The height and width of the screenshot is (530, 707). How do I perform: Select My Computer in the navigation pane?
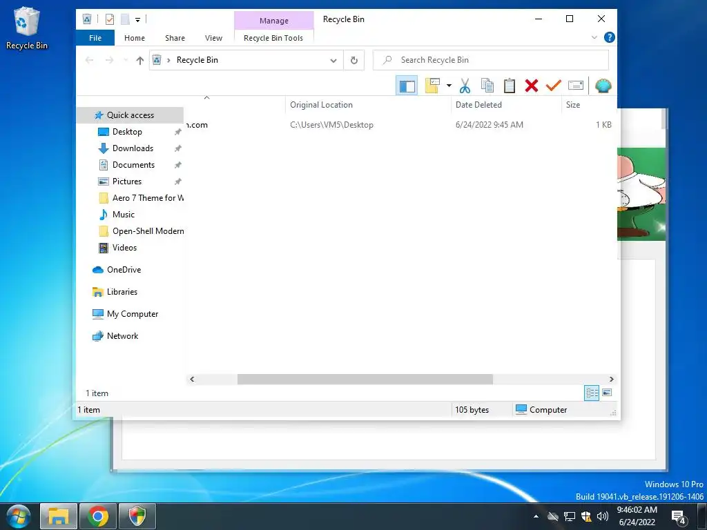[x=132, y=314]
